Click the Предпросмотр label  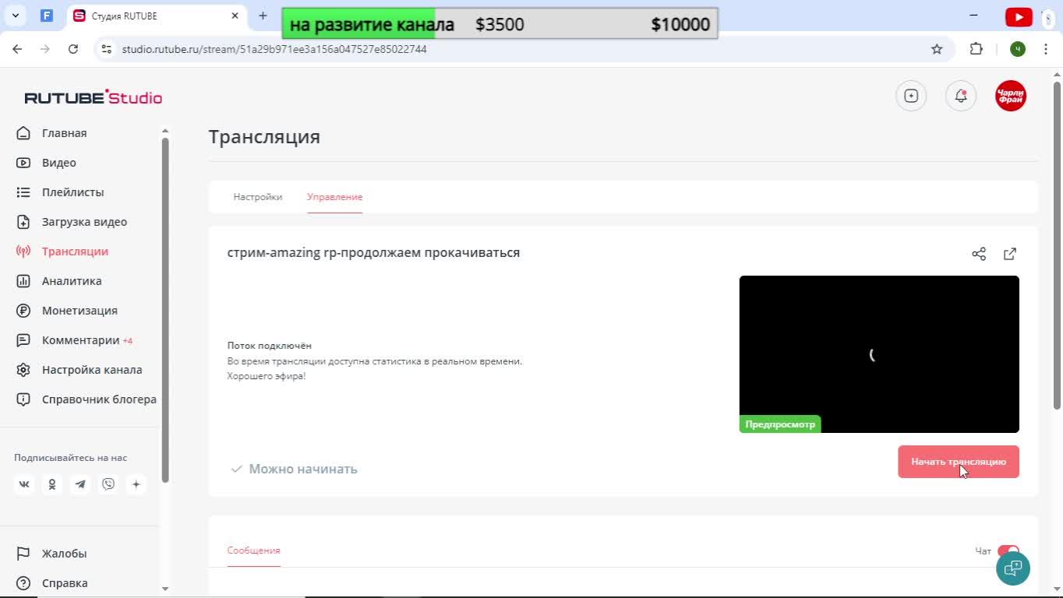click(780, 424)
